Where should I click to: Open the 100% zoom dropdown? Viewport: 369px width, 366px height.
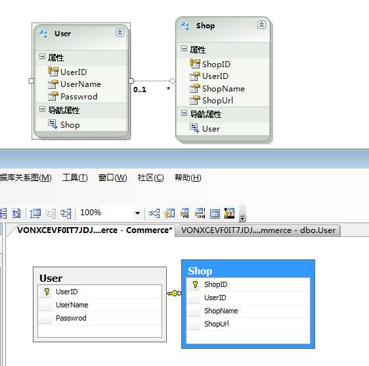click(137, 213)
